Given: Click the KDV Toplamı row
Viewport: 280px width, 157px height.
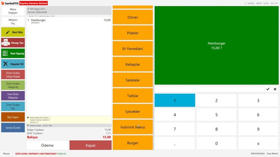Looking at the screenshot, I should tap(69, 133).
